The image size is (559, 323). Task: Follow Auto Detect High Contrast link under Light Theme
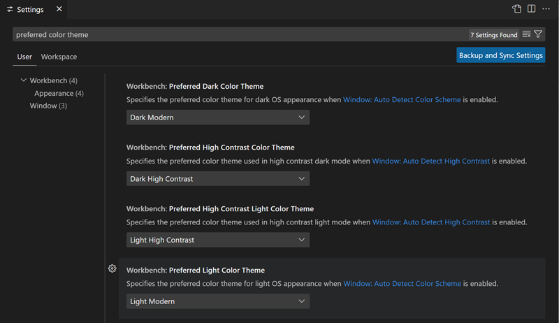(x=431, y=222)
